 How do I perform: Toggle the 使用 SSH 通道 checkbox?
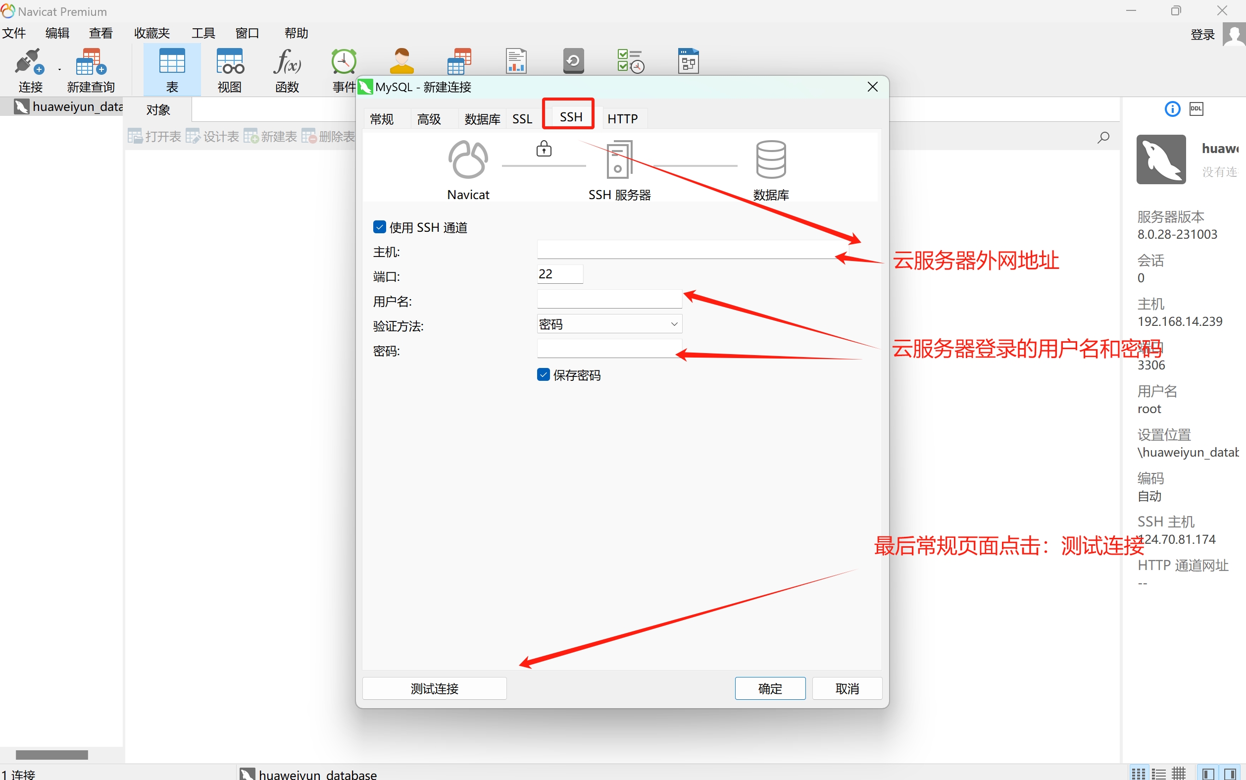pos(379,227)
